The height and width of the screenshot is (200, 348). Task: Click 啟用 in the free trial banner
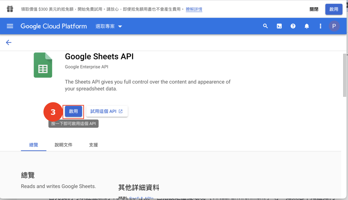pos(334,9)
